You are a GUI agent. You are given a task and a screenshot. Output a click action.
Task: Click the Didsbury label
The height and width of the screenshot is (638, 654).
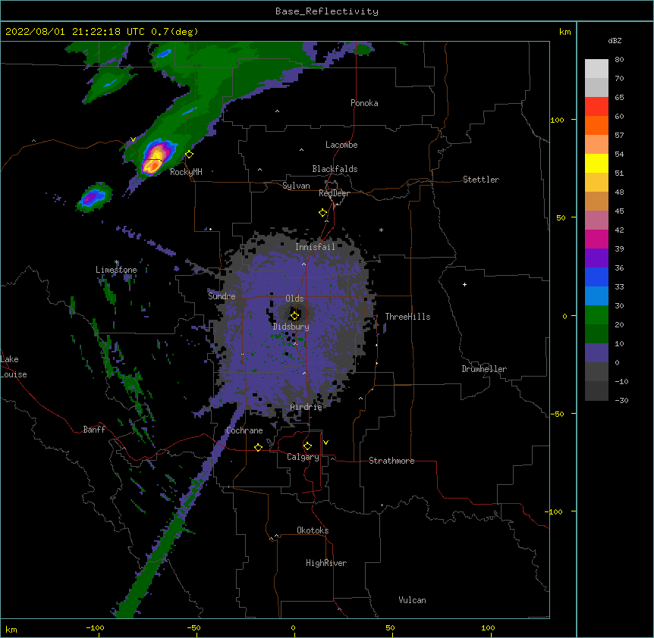(x=291, y=327)
